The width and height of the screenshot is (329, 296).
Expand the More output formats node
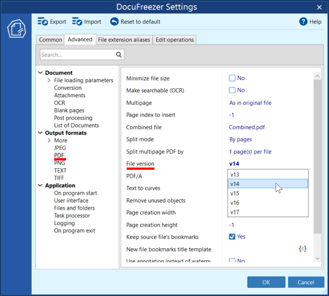(49, 141)
